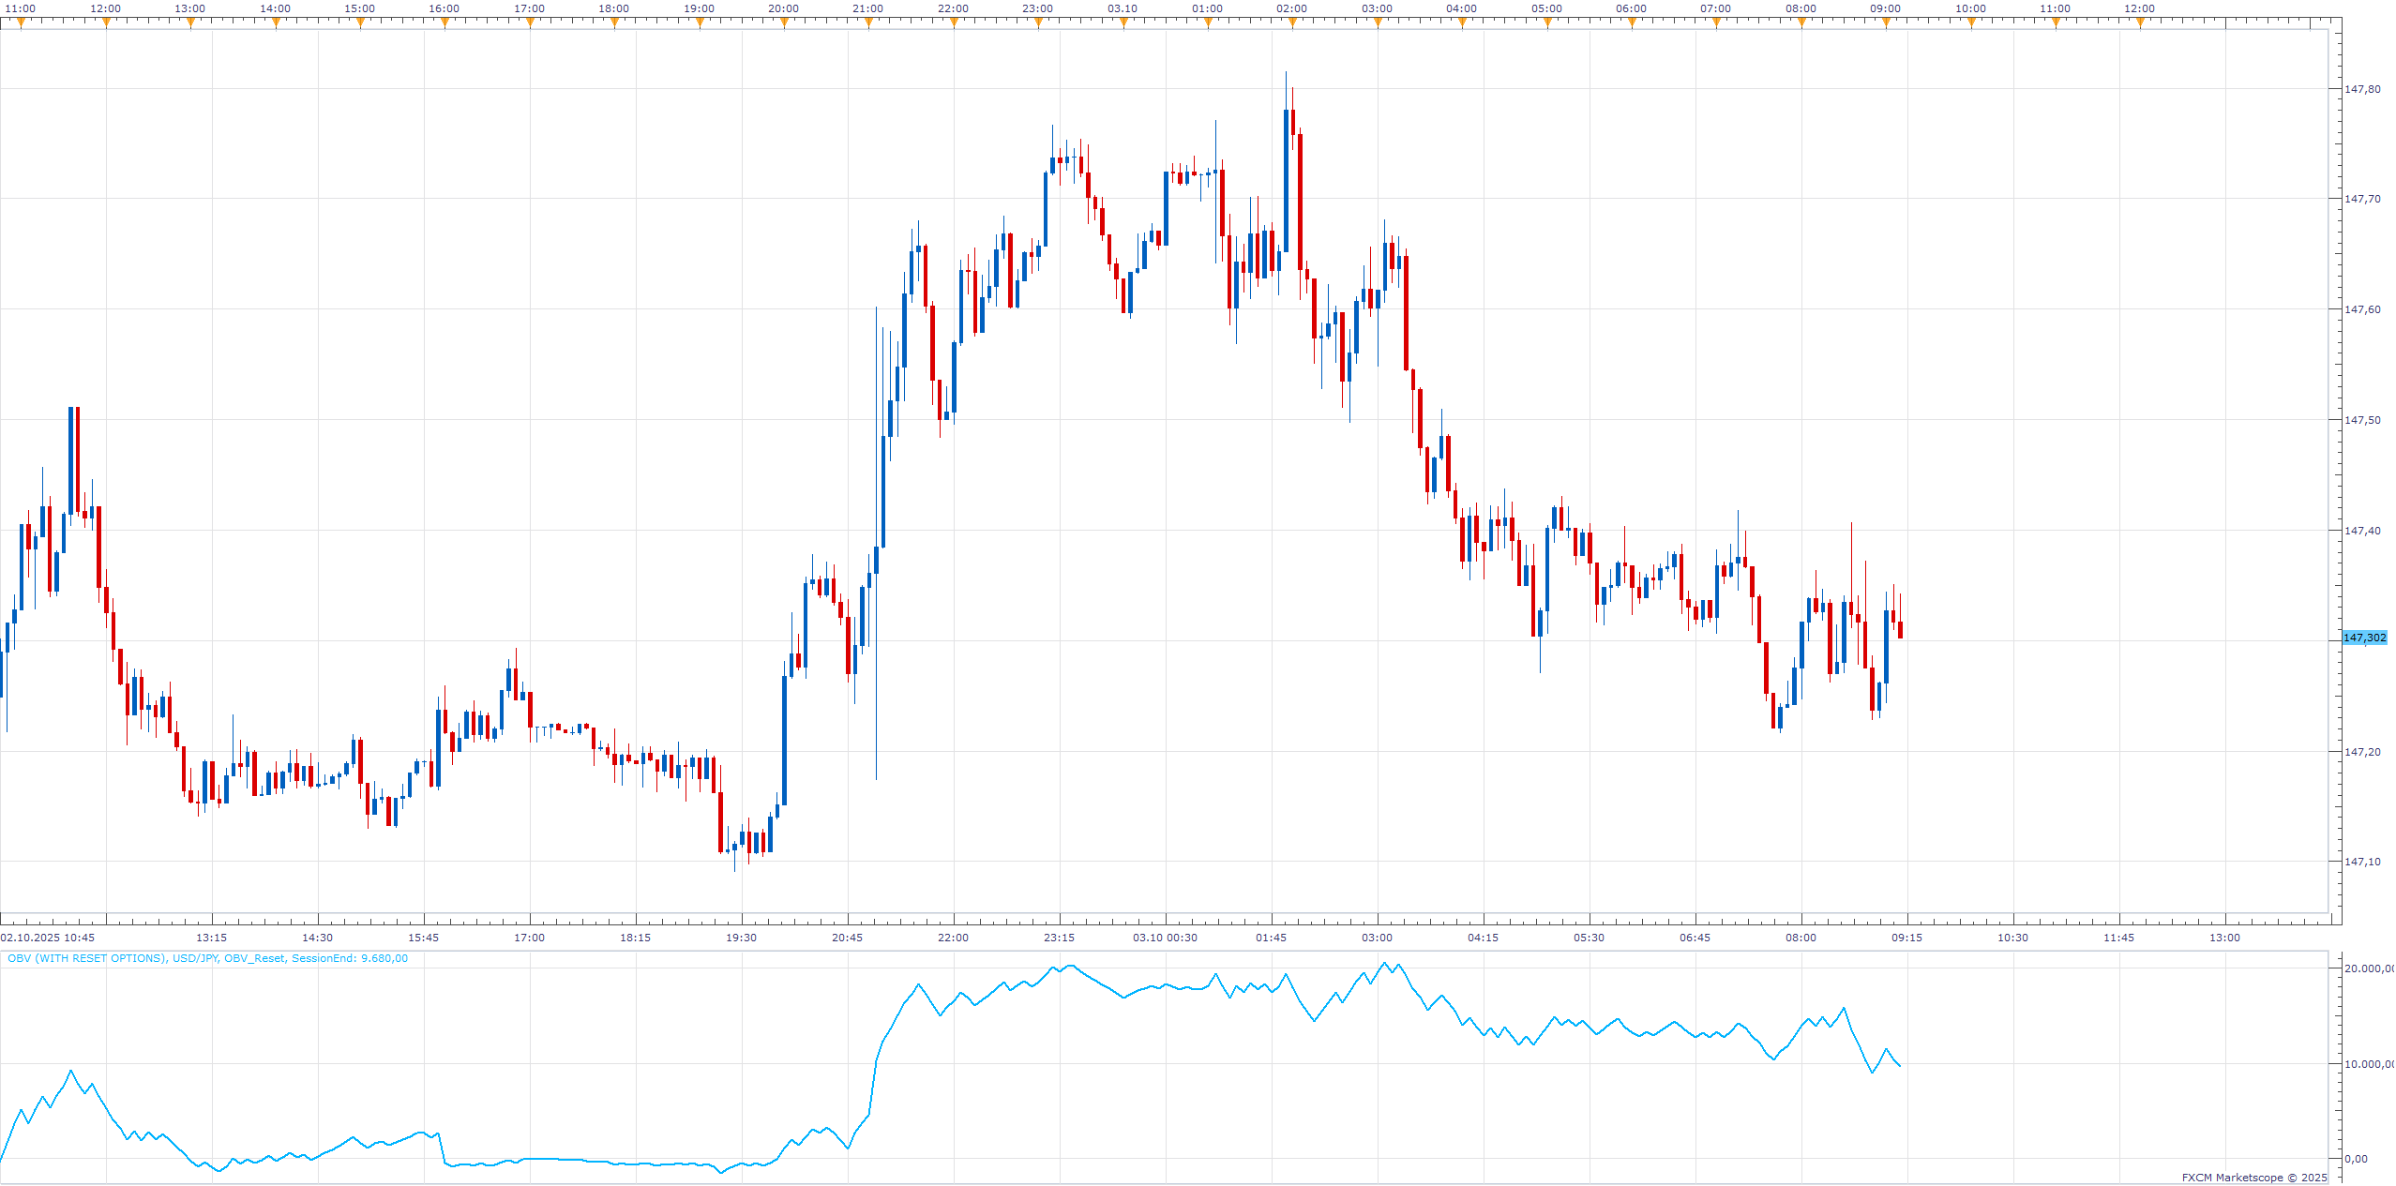Screen dimensions: 2396x1186
Task: Click the orange marker at 04:00
Action: click(1462, 23)
